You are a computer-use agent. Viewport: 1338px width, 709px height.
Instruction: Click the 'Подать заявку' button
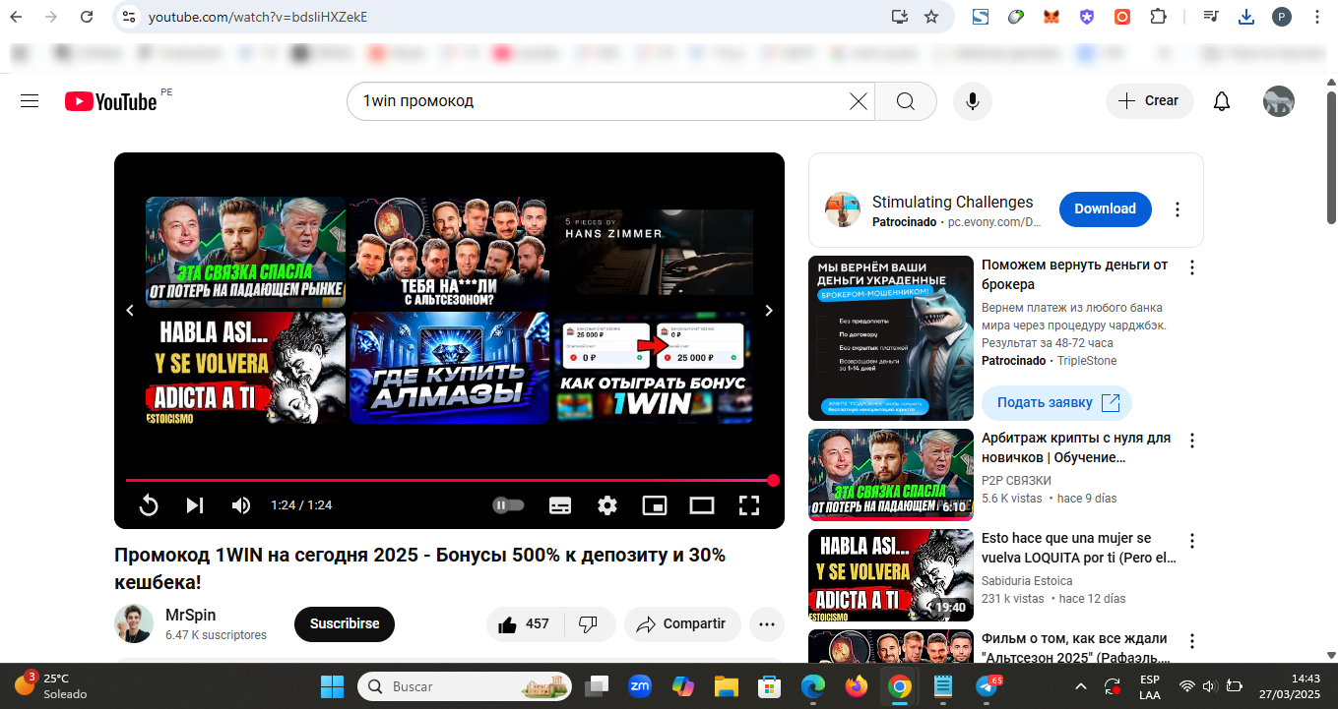(x=1057, y=403)
